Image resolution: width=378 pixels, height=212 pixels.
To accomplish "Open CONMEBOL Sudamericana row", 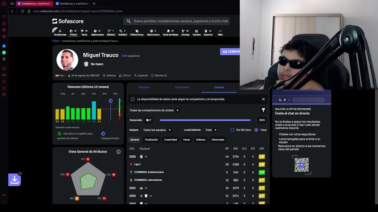I will pyautogui.click(x=198, y=172).
